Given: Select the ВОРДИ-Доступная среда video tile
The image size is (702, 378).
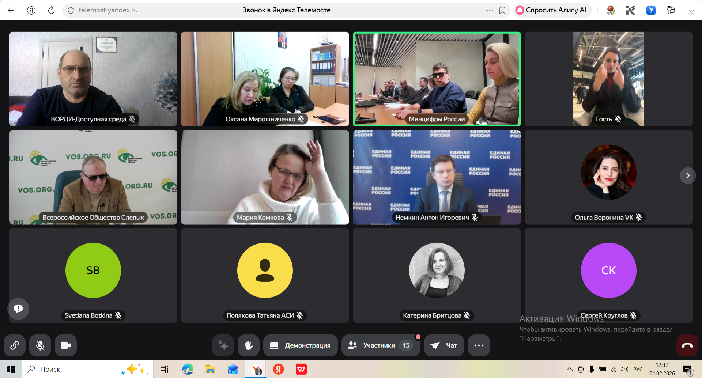Looking at the screenshot, I should [93, 79].
